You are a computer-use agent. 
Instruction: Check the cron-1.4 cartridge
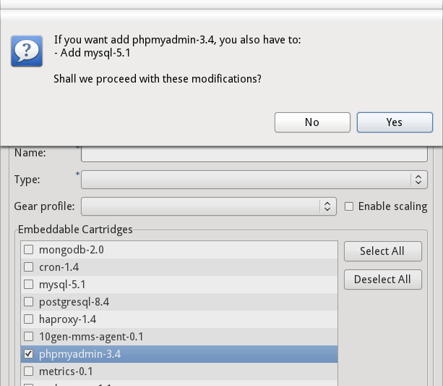28,267
